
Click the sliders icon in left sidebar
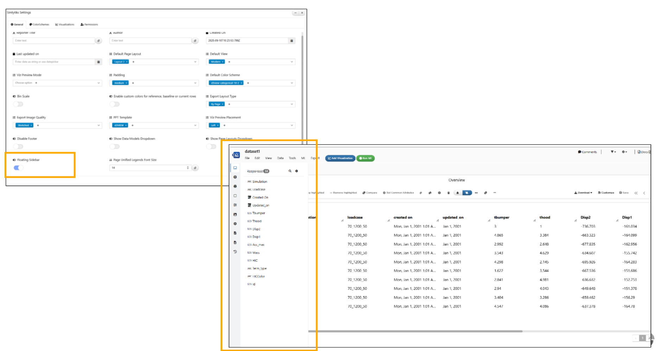235,205
